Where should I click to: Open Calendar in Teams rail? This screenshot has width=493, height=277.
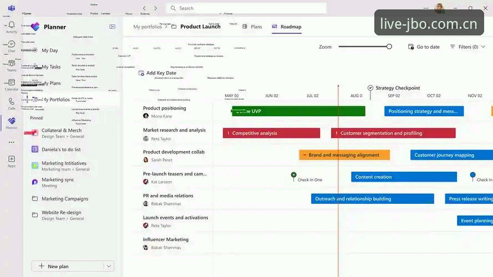point(12,85)
